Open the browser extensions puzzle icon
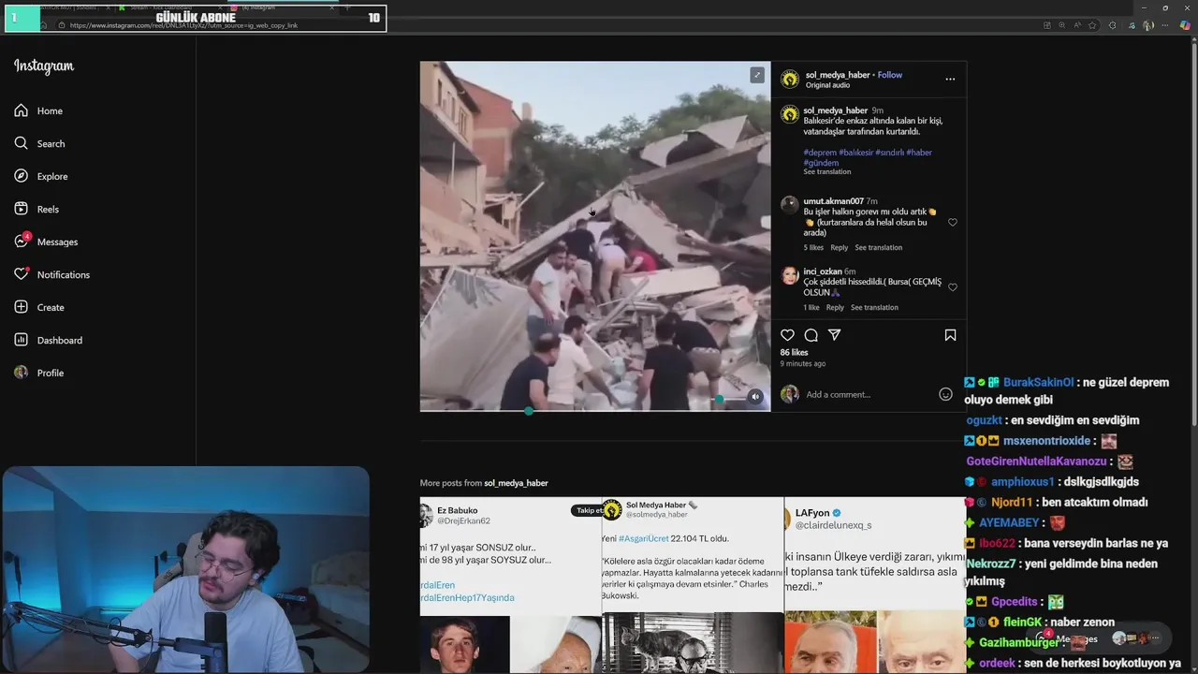The height and width of the screenshot is (674, 1198). [x=1112, y=25]
